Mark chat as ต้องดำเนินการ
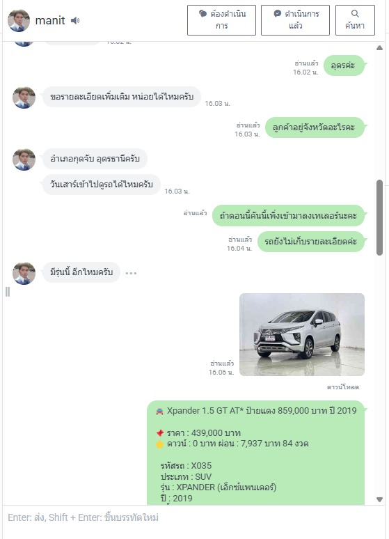This screenshot has height=539, width=389. tap(222, 20)
